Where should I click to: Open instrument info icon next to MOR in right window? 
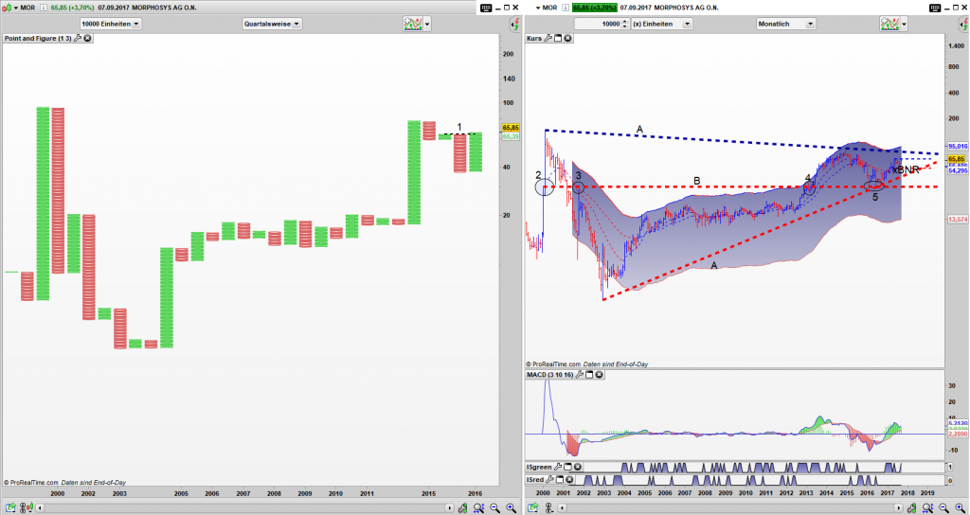565,8
